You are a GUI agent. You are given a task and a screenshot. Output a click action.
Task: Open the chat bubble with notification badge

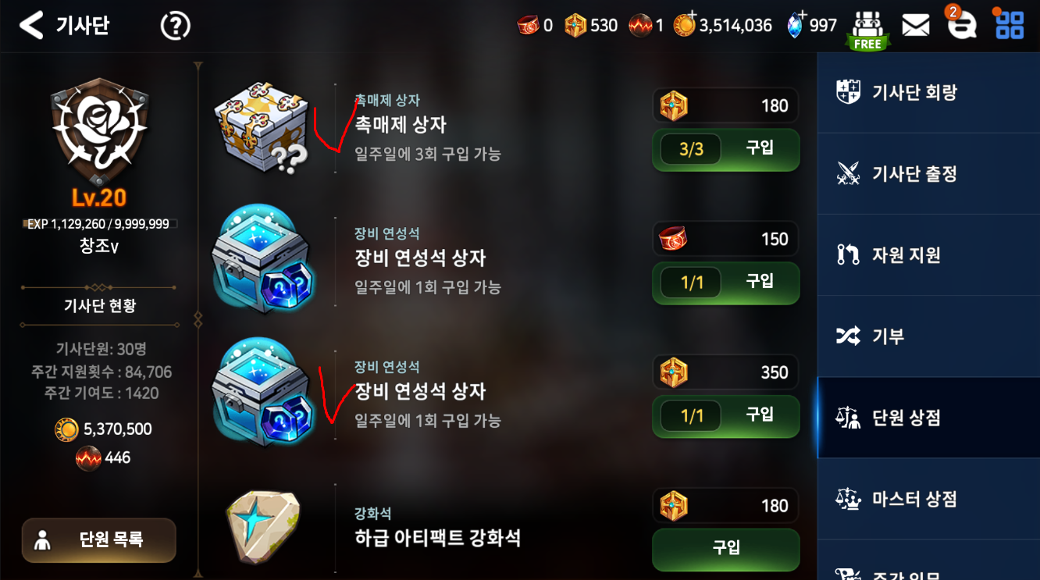click(x=961, y=24)
